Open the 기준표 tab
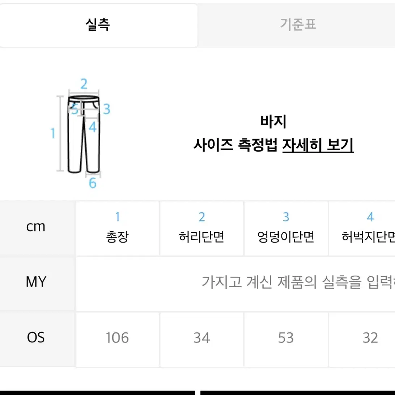The height and width of the screenshot is (395, 395). pos(297,25)
